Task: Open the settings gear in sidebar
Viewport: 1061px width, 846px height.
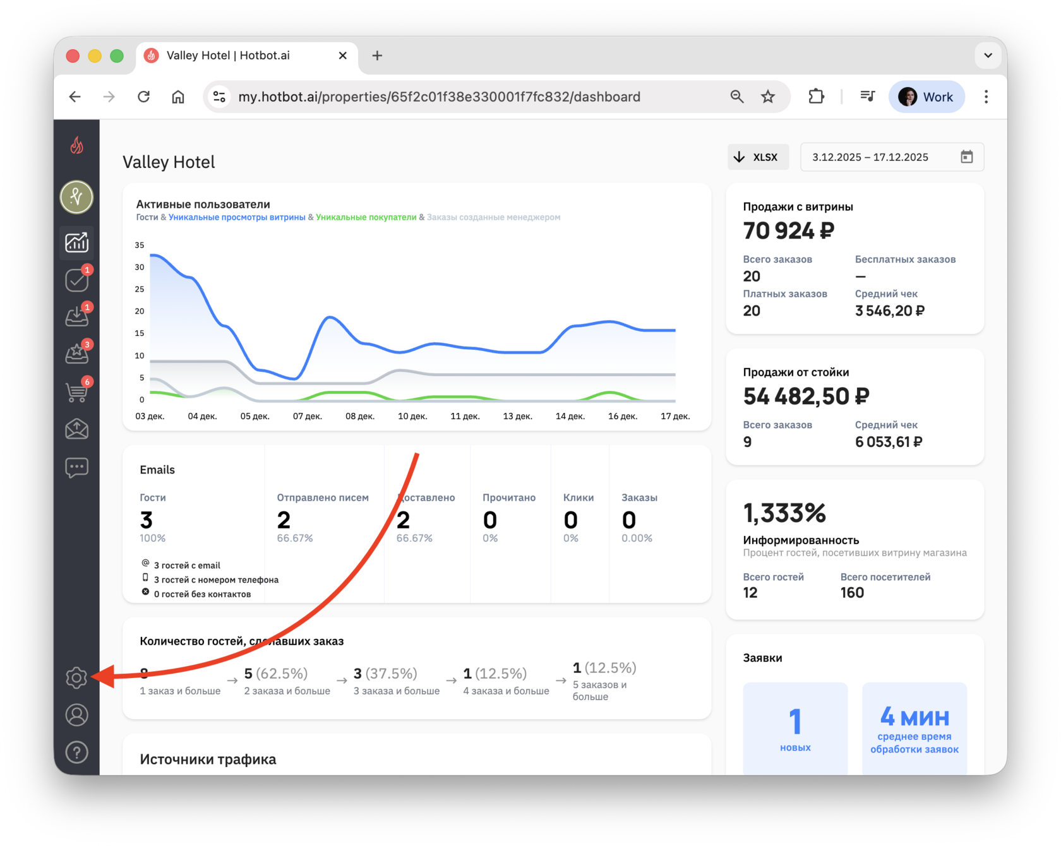Action: pos(76,677)
